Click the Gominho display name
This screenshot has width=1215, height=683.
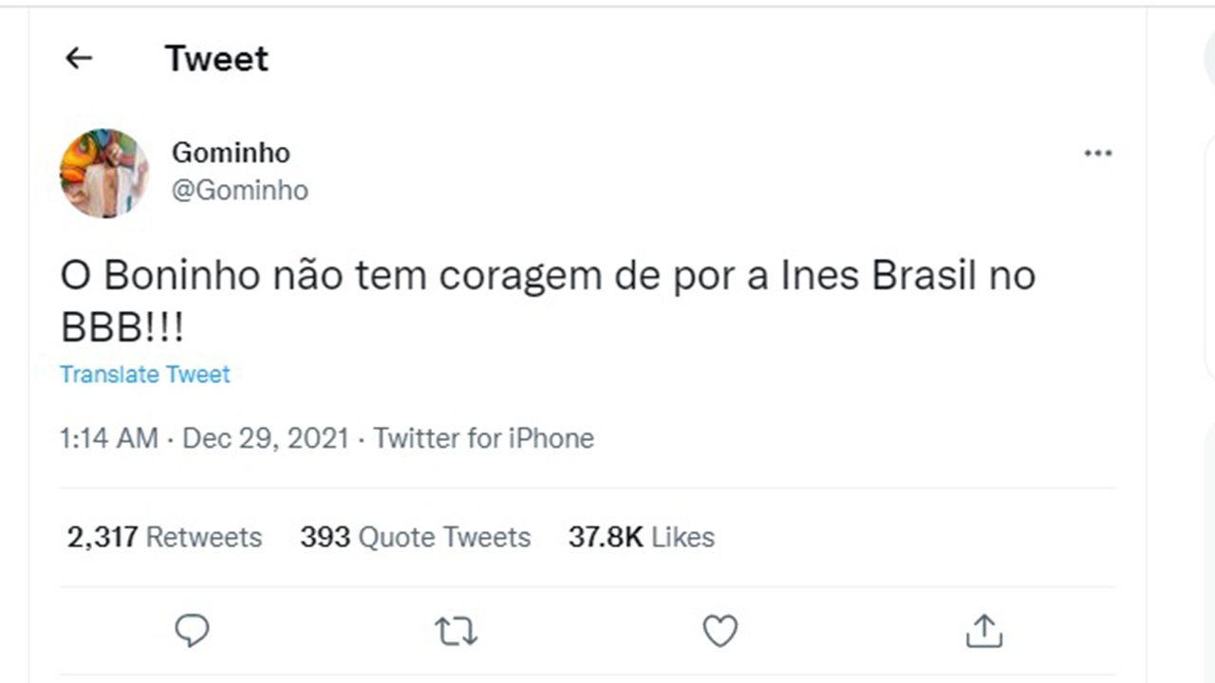pos(231,153)
